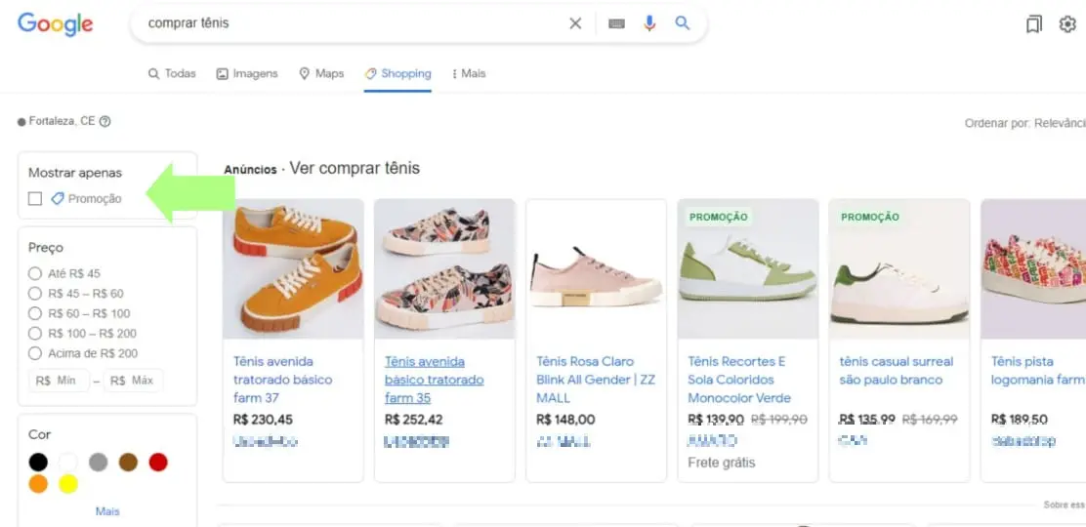This screenshot has width=1086, height=527.
Task: Open the Mais menu in the search tabs
Action: 468,74
